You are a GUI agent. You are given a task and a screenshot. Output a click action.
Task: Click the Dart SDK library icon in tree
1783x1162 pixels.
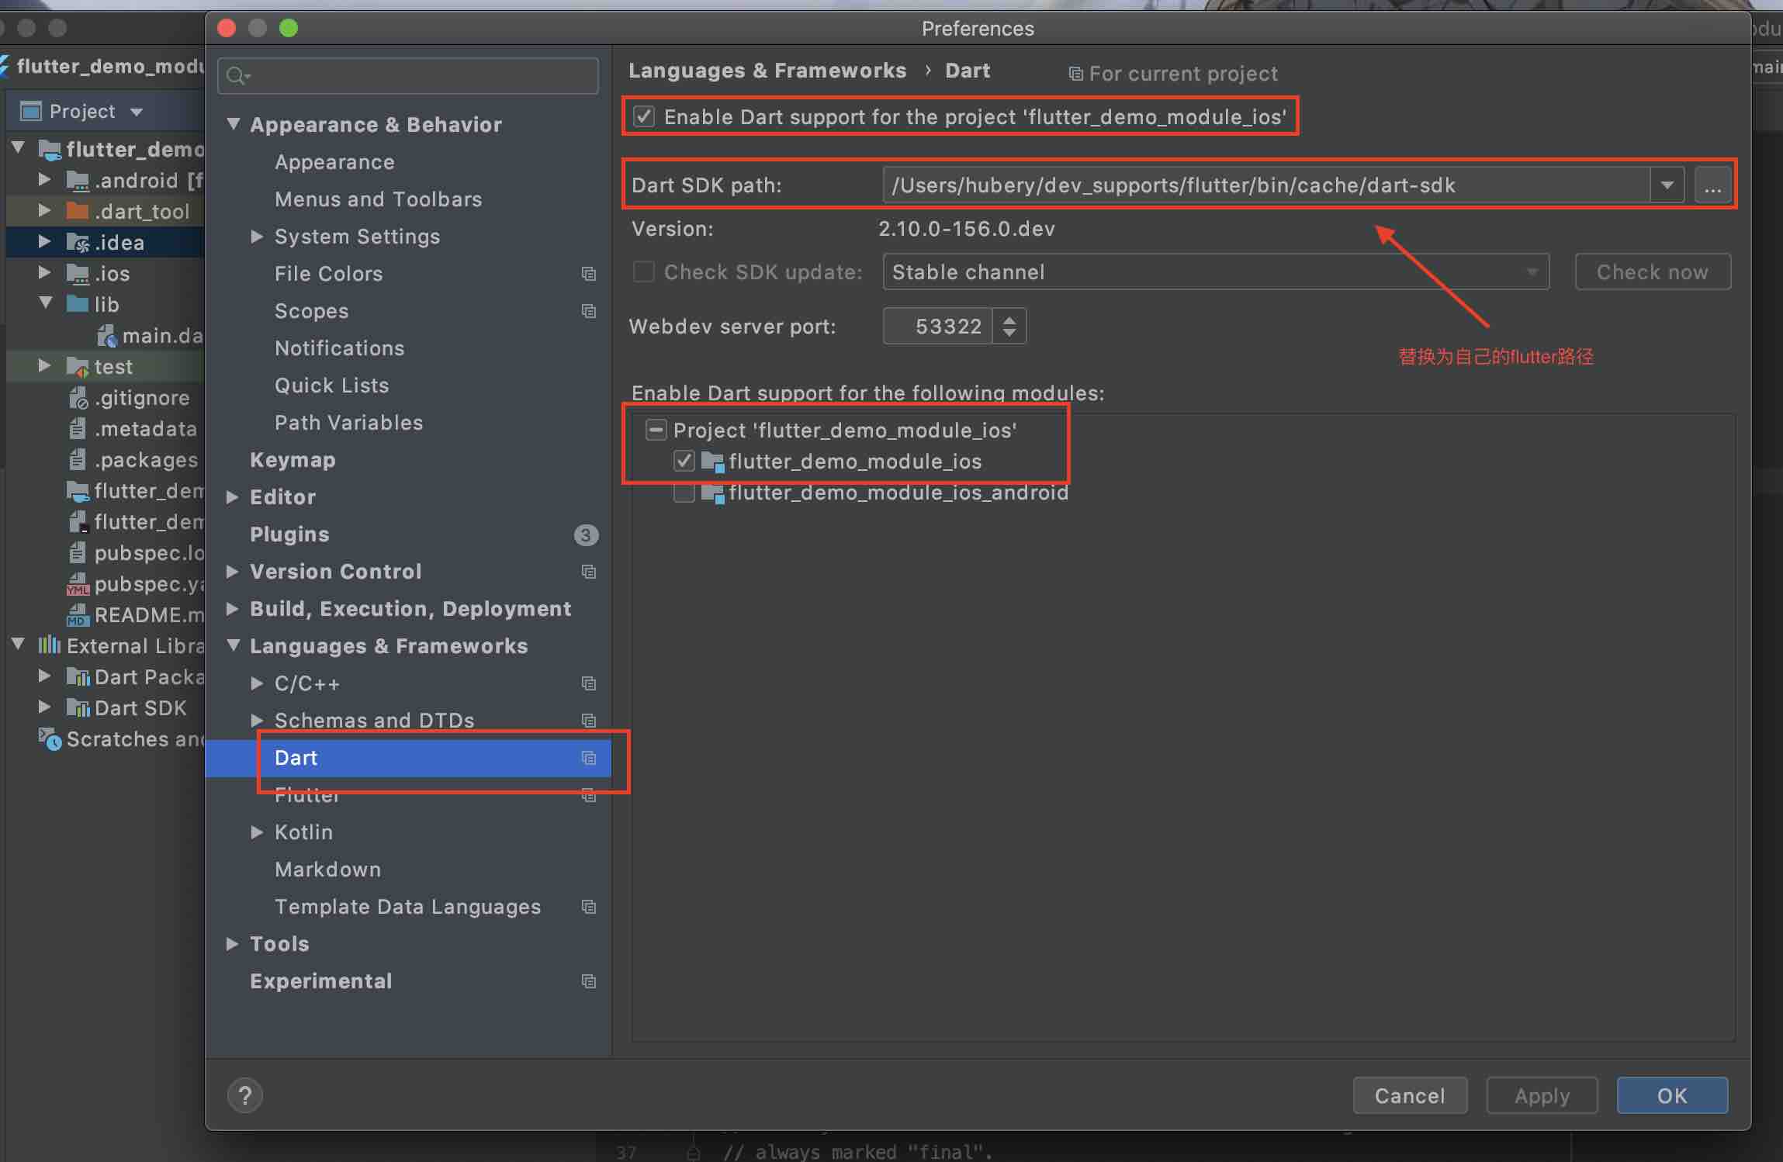click(x=78, y=708)
